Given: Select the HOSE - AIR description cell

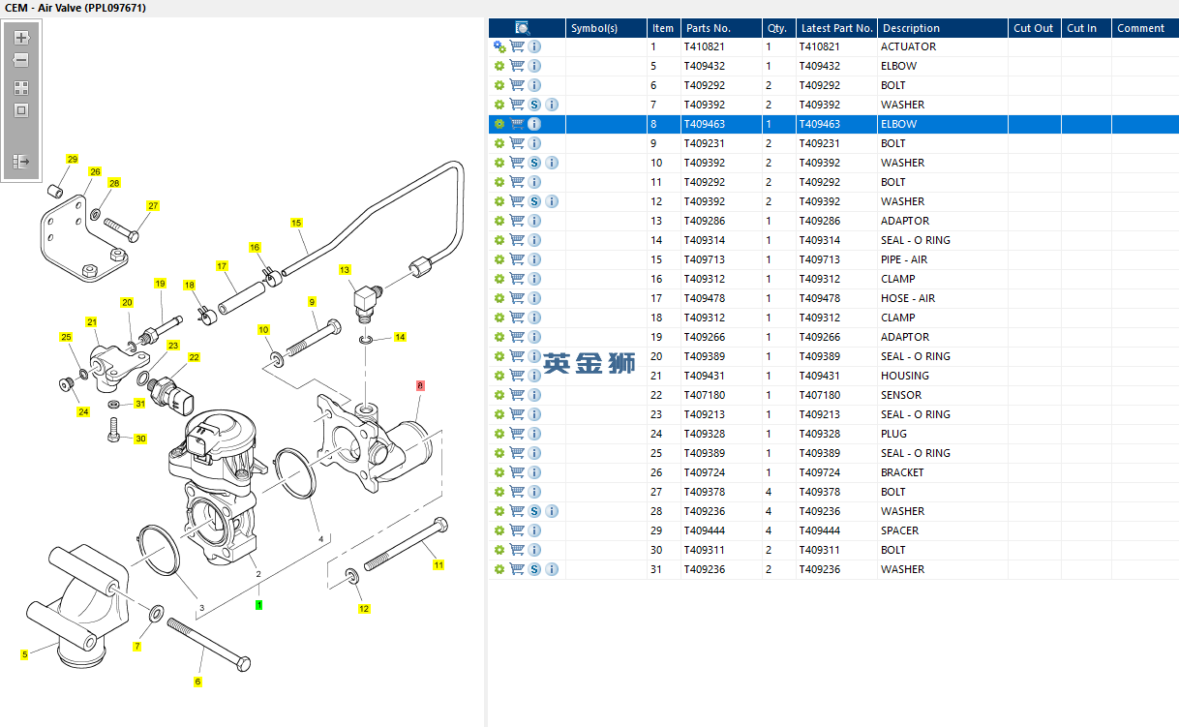Looking at the screenshot, I should click(944, 298).
